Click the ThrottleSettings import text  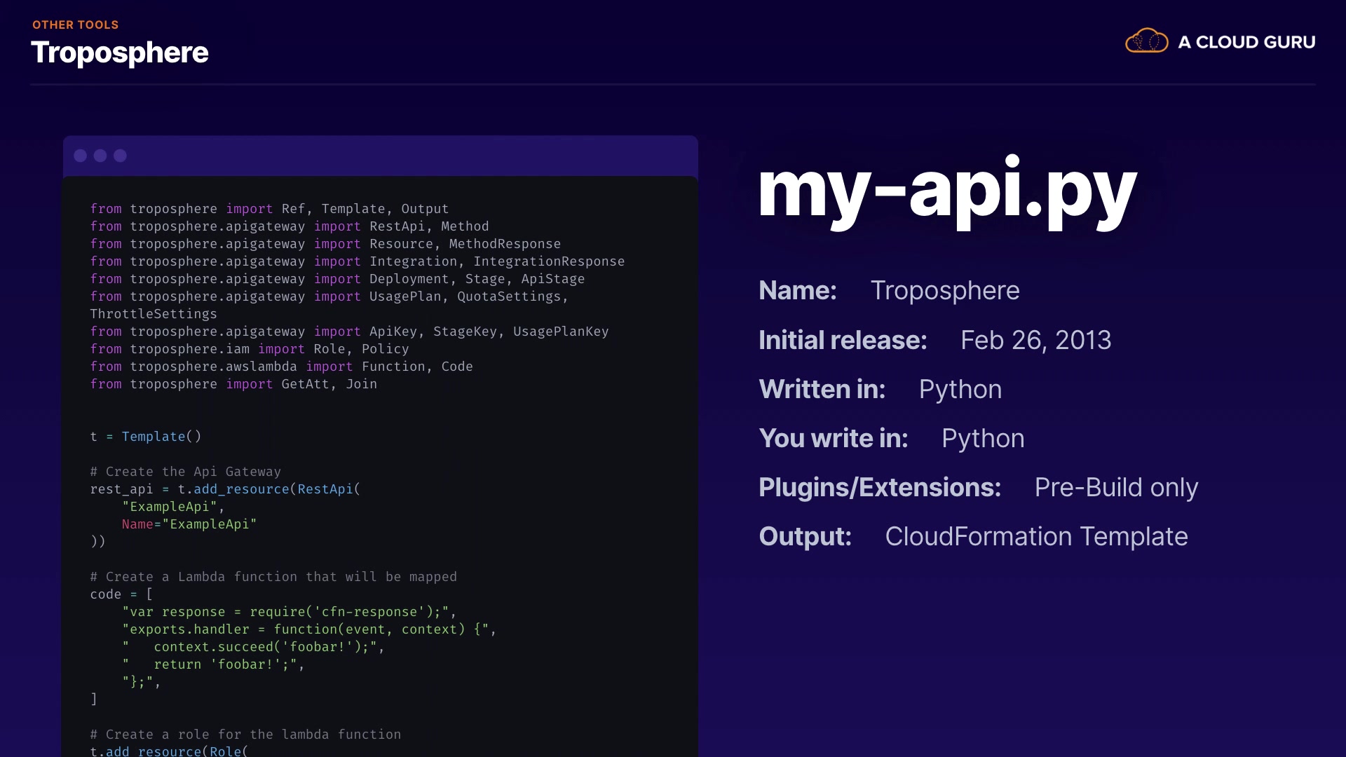point(154,314)
